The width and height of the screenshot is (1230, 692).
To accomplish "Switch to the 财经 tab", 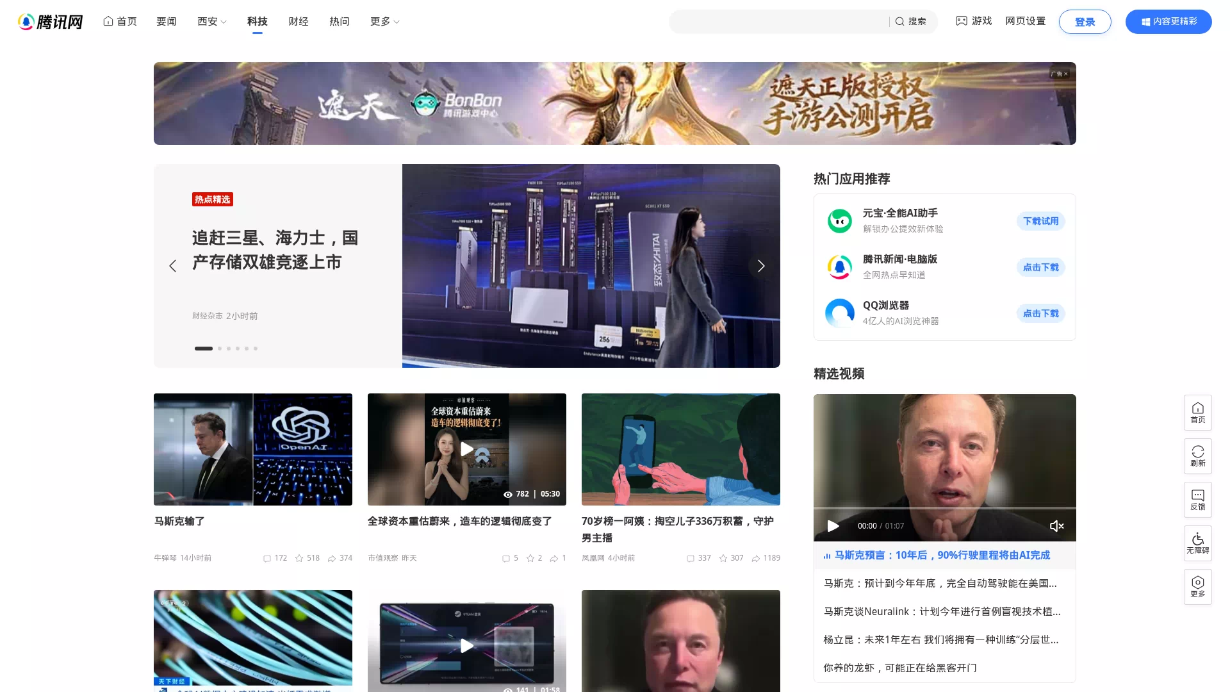I will [x=299, y=21].
